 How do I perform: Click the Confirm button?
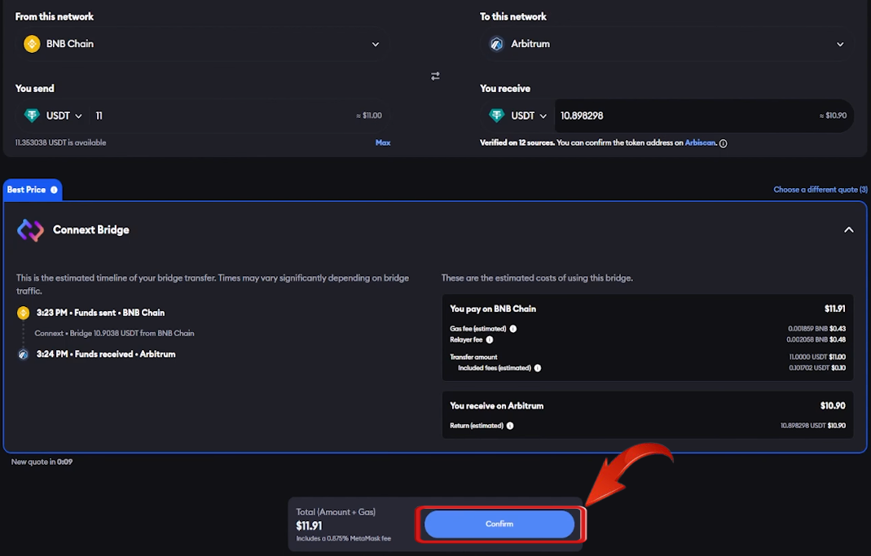coord(499,523)
